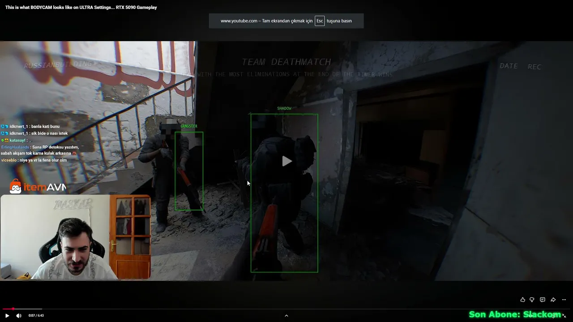Click the itemAVM logo overlay
573x322 pixels.
tap(38, 186)
